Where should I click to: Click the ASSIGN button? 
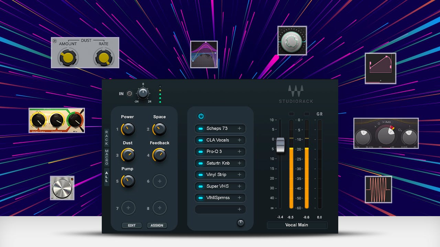[157, 225]
